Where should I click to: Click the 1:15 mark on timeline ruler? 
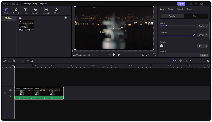coord(73,65)
